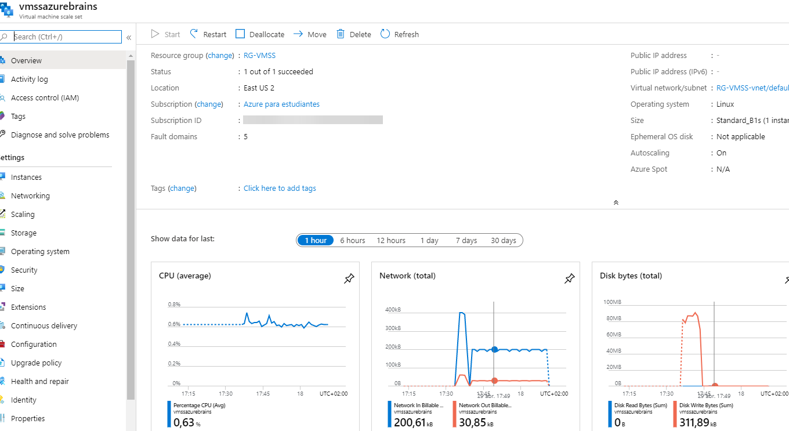This screenshot has height=431, width=789.
Task: Click the Tags sidebar icon
Action: 2,116
